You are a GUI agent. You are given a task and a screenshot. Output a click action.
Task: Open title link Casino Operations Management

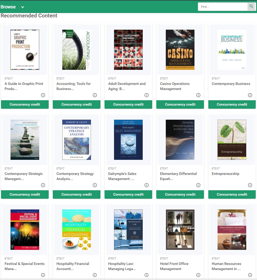[175, 86]
